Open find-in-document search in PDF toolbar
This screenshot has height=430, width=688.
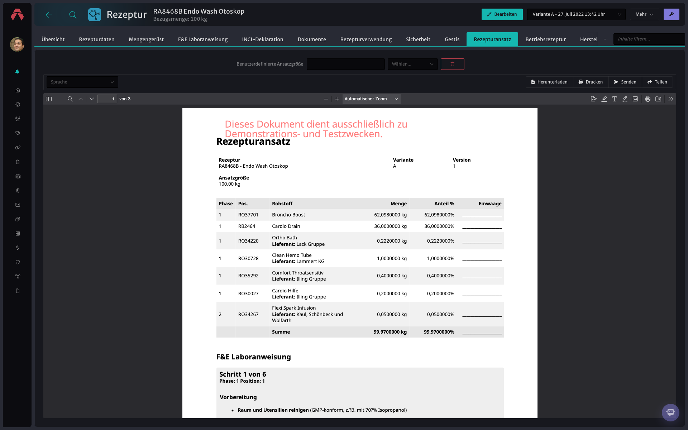pos(70,99)
